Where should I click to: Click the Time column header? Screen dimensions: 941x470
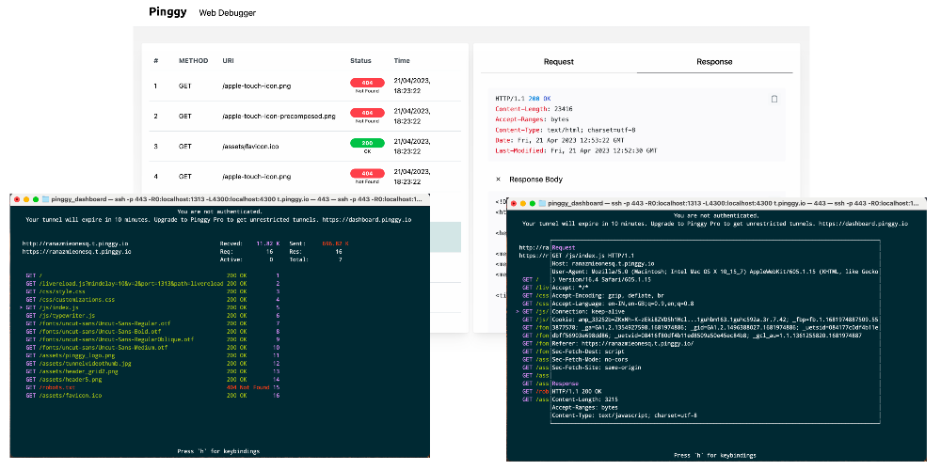pos(402,60)
